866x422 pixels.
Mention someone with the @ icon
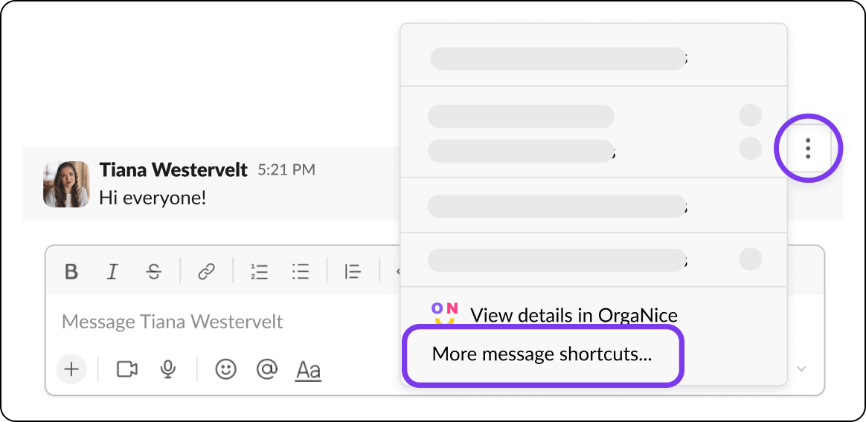pyautogui.click(x=267, y=369)
